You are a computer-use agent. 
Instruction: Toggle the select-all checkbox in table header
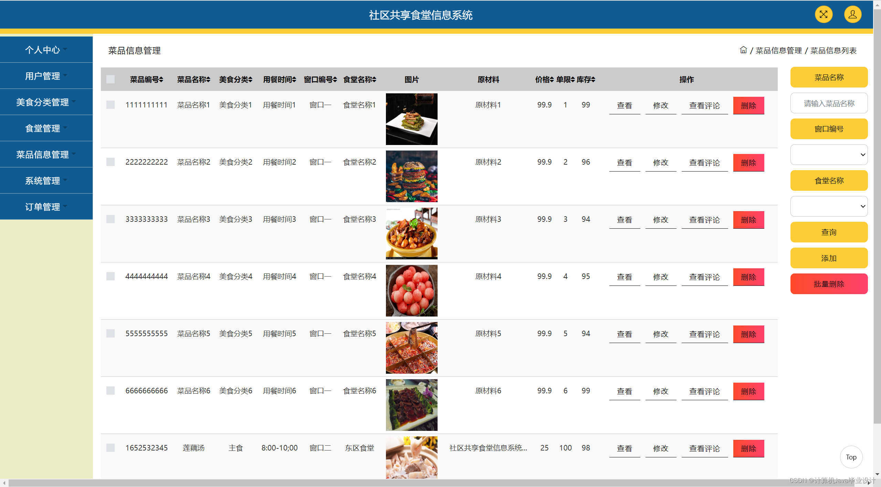pos(111,79)
